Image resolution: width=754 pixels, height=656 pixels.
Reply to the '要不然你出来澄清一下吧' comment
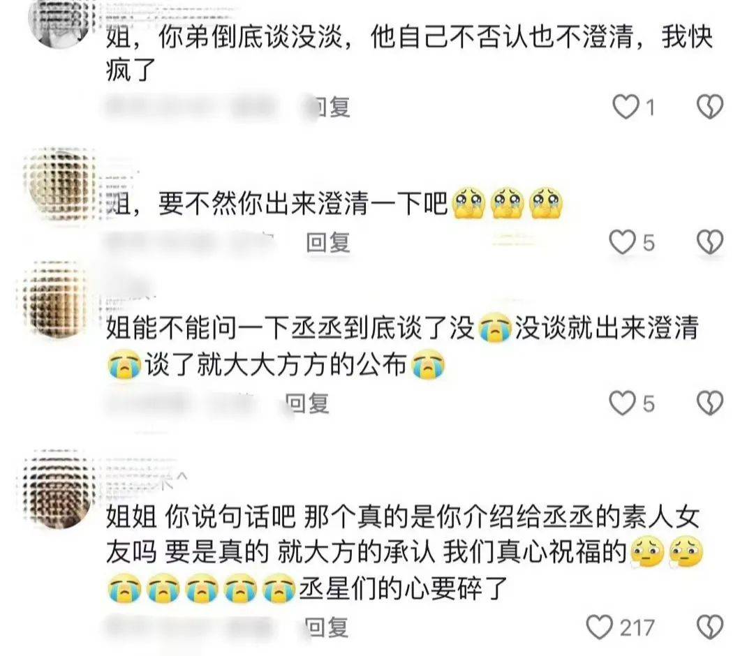click(328, 242)
